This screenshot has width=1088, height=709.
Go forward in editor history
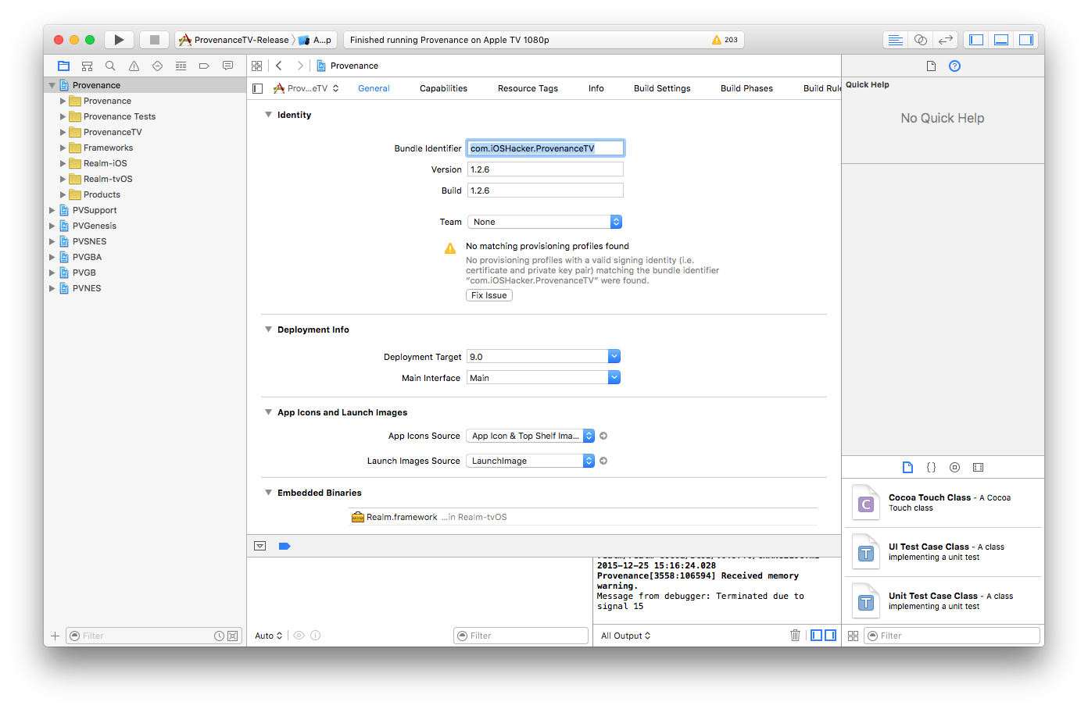(x=300, y=66)
